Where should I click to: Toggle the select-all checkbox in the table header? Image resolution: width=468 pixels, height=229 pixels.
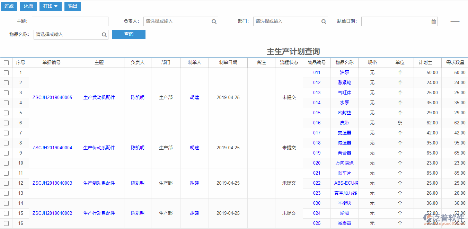6,62
